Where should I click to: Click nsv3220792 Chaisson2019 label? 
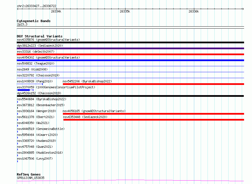coord(38,75)
